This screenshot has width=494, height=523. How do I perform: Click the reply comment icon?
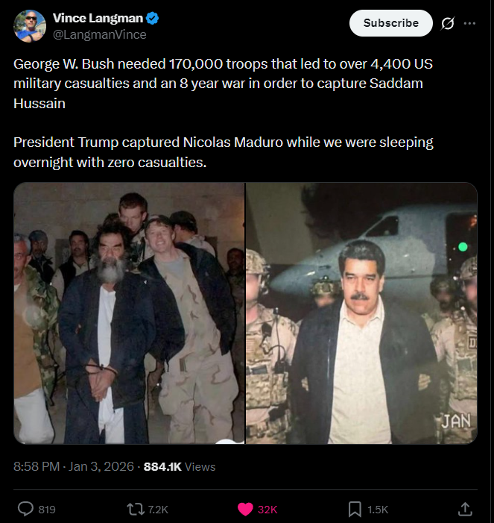pos(25,509)
